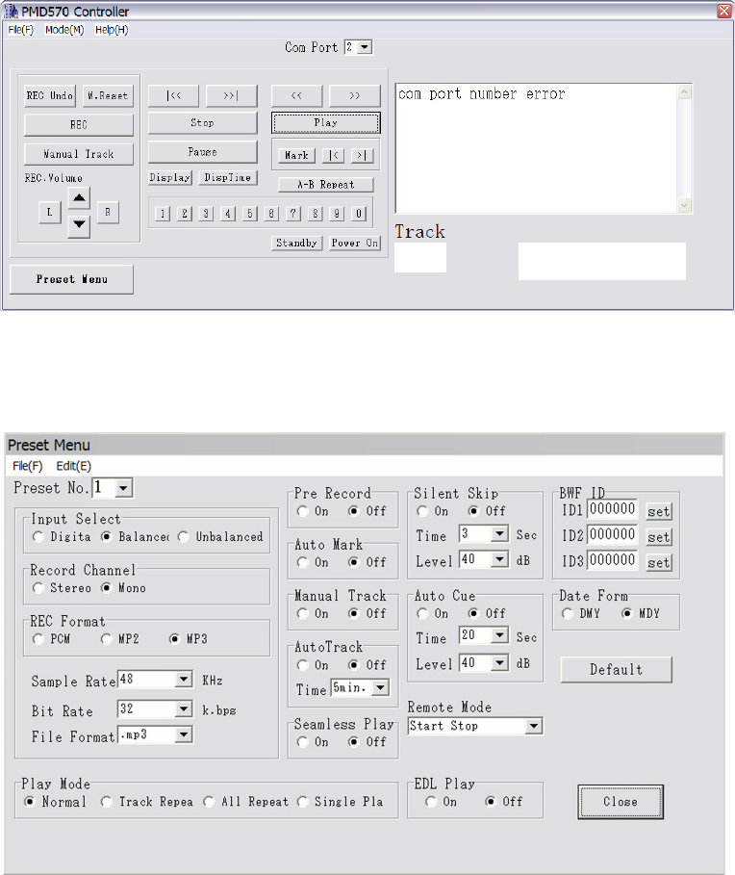Click number key 1 on keypad

click(x=163, y=213)
